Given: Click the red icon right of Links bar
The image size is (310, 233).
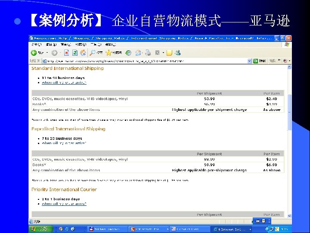Looking at the screenshot, I should [x=285, y=61].
